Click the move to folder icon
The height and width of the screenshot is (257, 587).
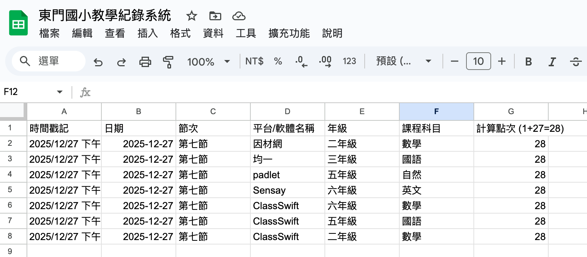click(x=215, y=16)
